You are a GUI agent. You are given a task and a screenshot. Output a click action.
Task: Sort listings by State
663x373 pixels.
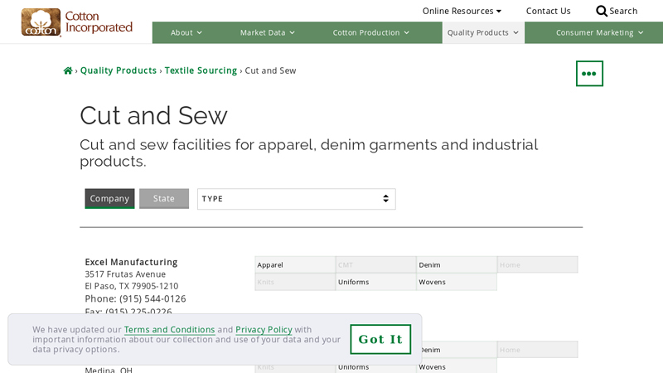(164, 198)
